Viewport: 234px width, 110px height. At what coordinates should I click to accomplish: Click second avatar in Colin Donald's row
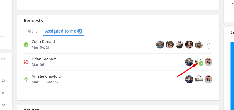point(170,44)
